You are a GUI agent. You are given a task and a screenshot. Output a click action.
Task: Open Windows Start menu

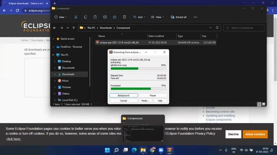(107, 150)
